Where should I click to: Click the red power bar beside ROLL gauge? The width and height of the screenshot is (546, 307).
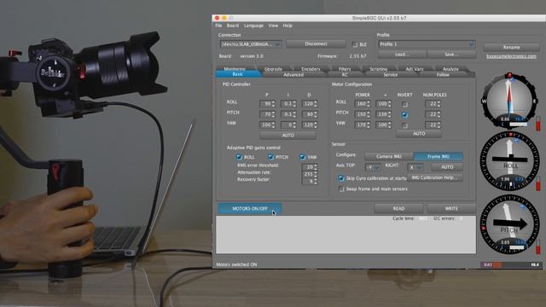click(538, 183)
